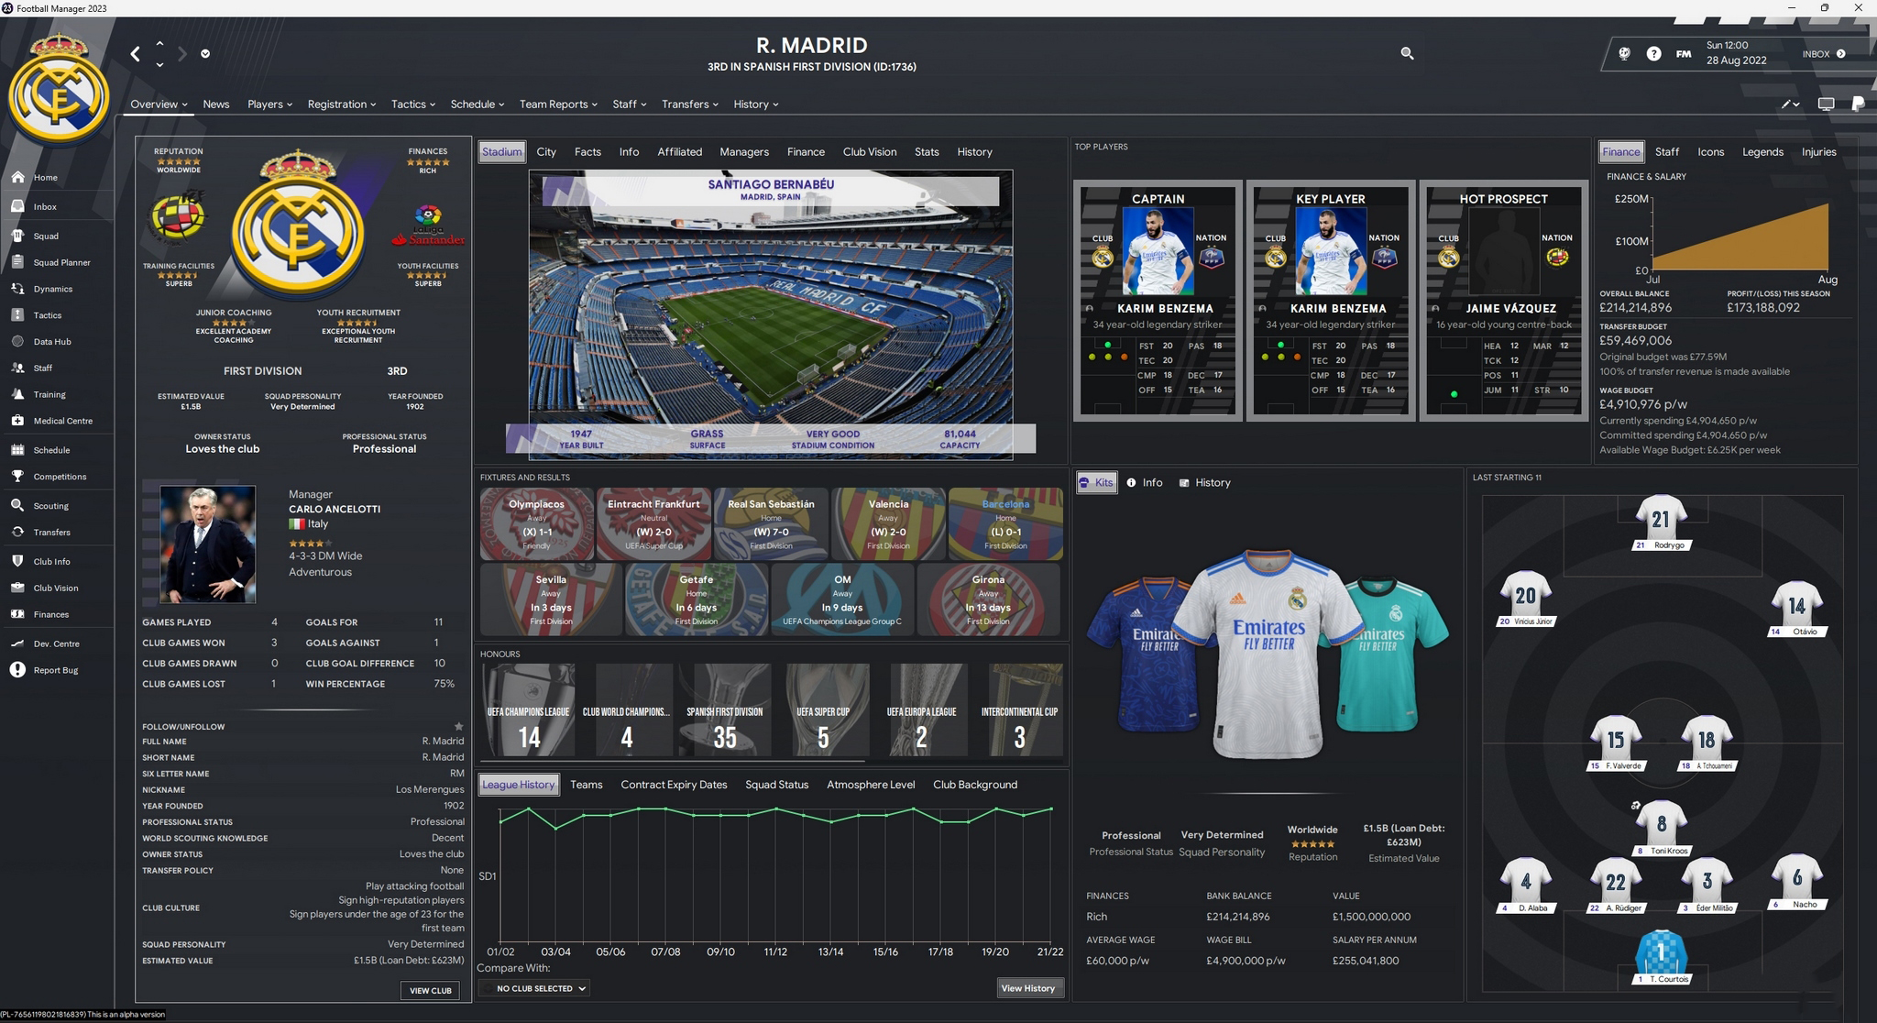Click the help question mark icon
Image resolution: width=1877 pixels, height=1023 pixels.
[1653, 54]
